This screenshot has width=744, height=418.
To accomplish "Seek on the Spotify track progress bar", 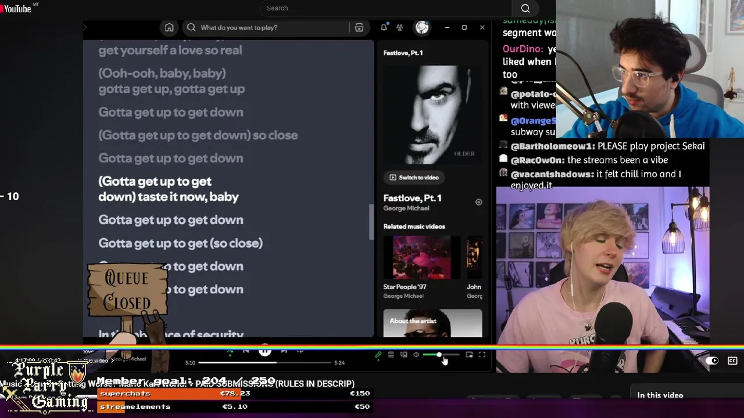I will pos(266,362).
